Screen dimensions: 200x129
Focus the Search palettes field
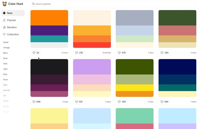pos(113,4)
